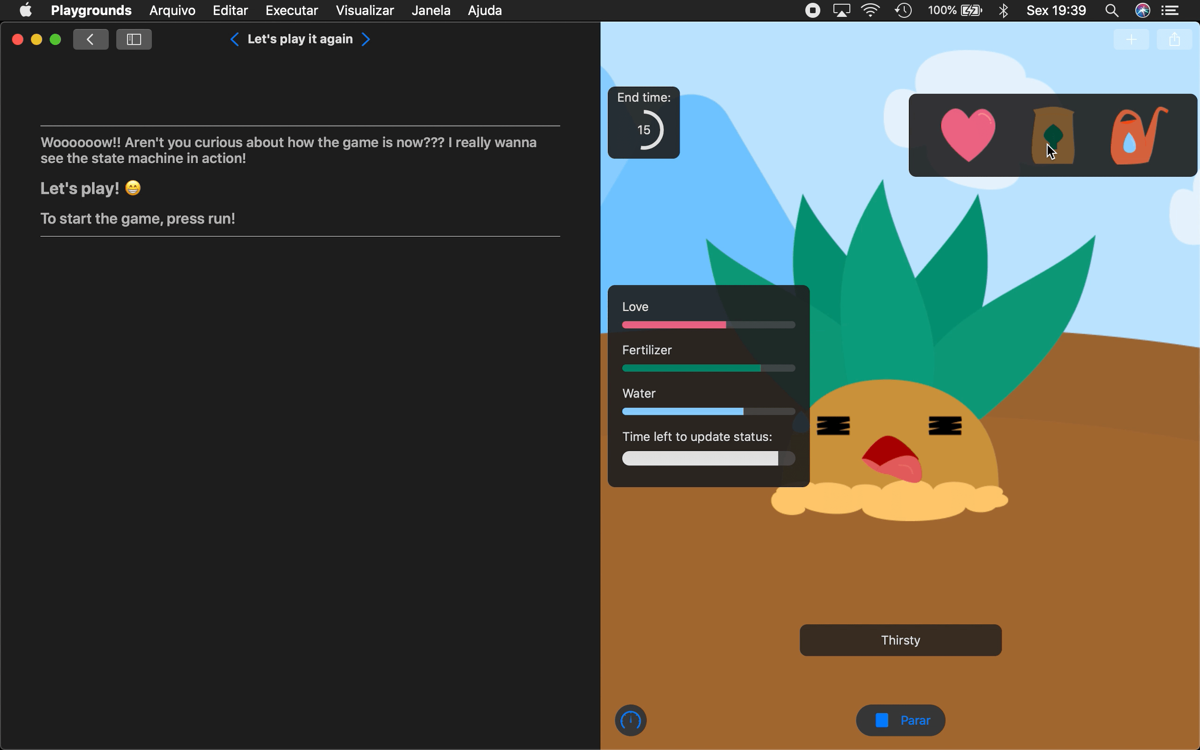
Task: Open Notification Center list icon
Action: pyautogui.click(x=1170, y=10)
